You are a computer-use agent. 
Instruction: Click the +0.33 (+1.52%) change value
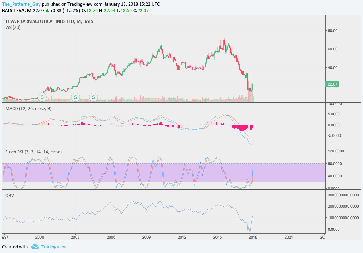(65, 11)
